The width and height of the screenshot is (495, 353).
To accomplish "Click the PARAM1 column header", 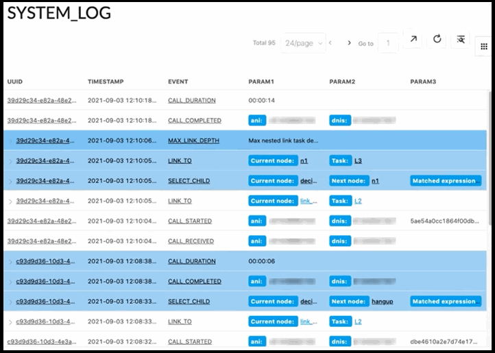I will click(x=261, y=82).
